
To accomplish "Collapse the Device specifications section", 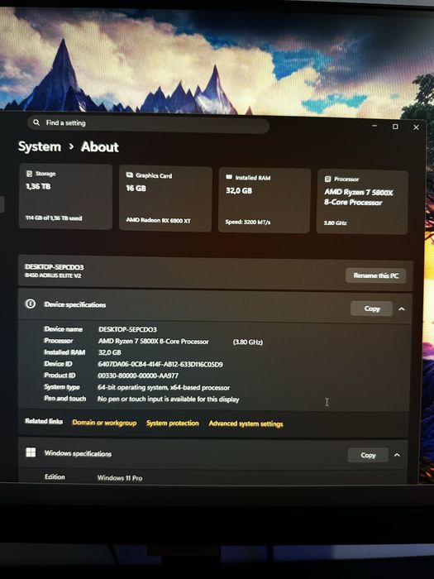I will coord(402,309).
